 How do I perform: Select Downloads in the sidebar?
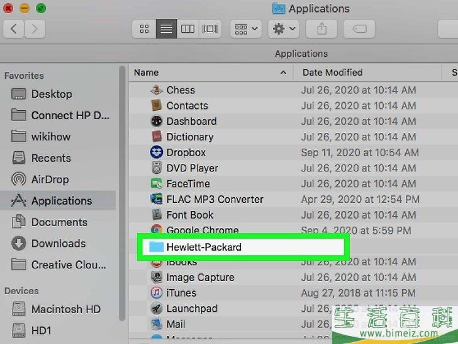[x=59, y=243]
